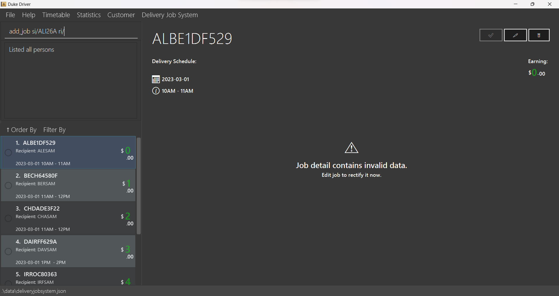The image size is (559, 296).
Task: Click the large ALBE1DF529 job heading
Action: tap(192, 39)
